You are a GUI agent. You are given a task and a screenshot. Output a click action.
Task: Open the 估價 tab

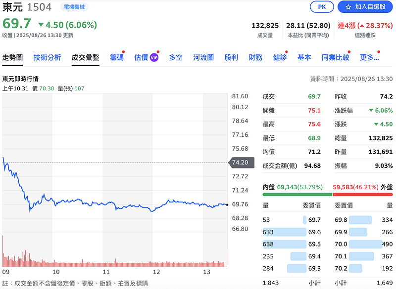(141, 58)
